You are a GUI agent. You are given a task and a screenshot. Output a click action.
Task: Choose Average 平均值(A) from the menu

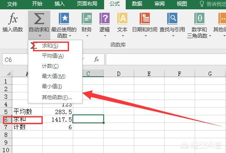click(x=55, y=56)
